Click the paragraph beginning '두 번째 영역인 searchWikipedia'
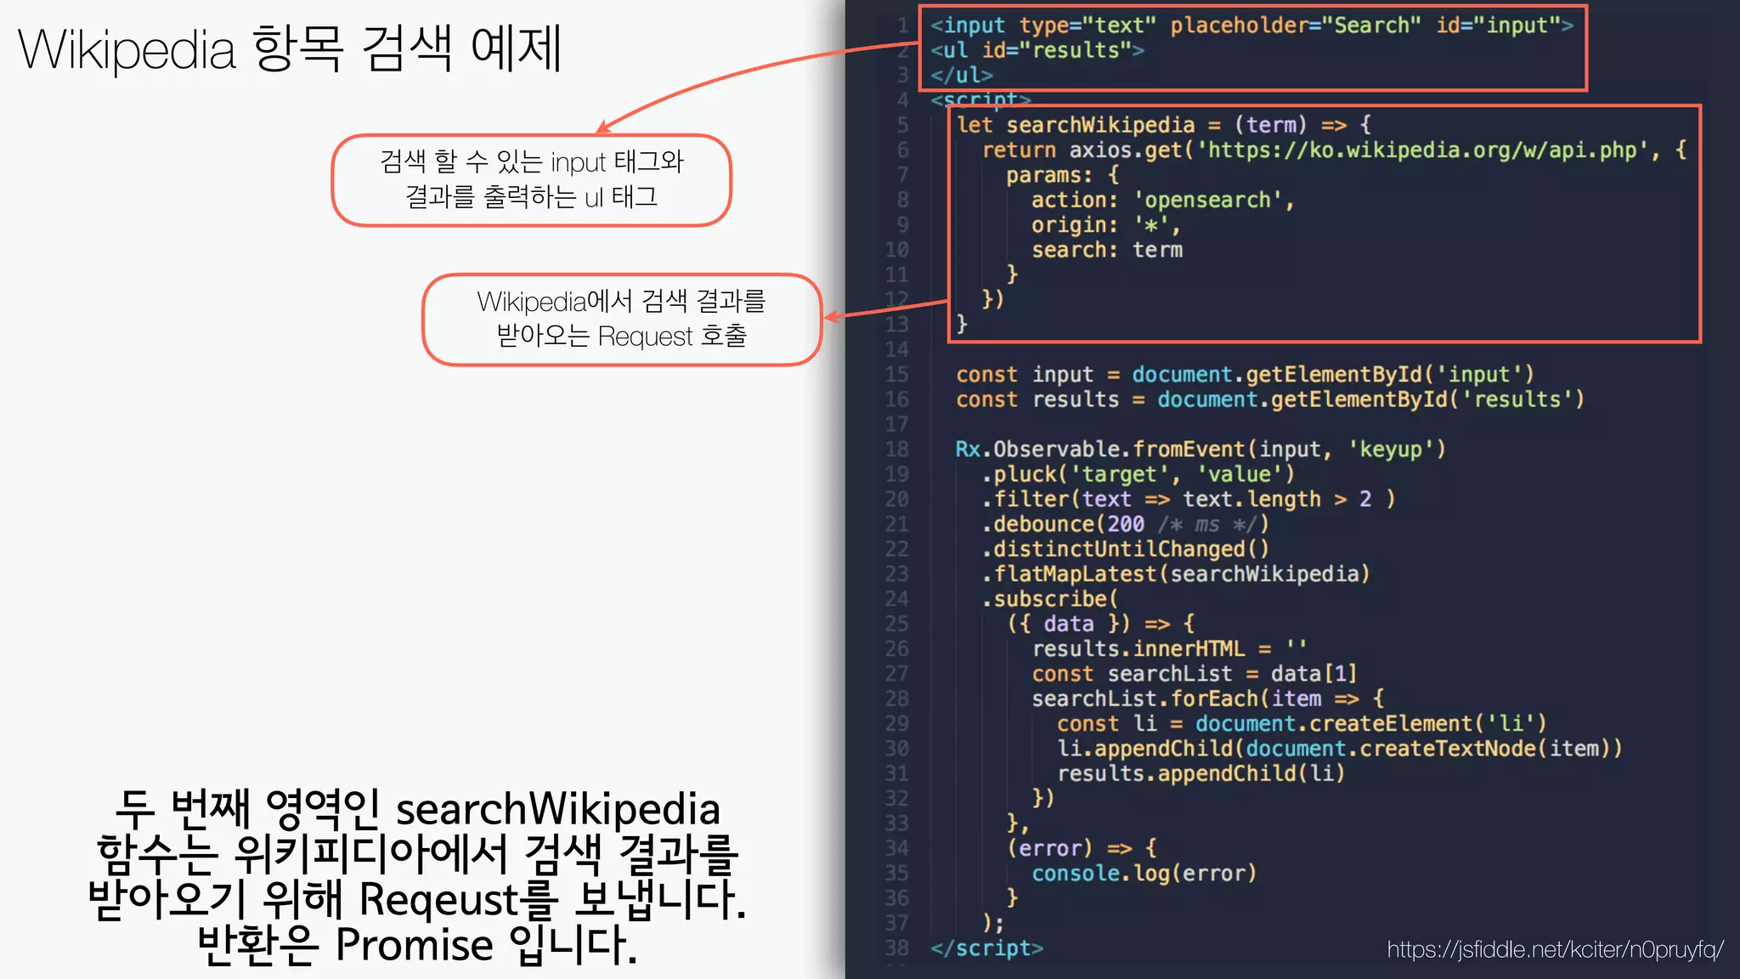Screen dimensions: 1740x979 pos(417,876)
